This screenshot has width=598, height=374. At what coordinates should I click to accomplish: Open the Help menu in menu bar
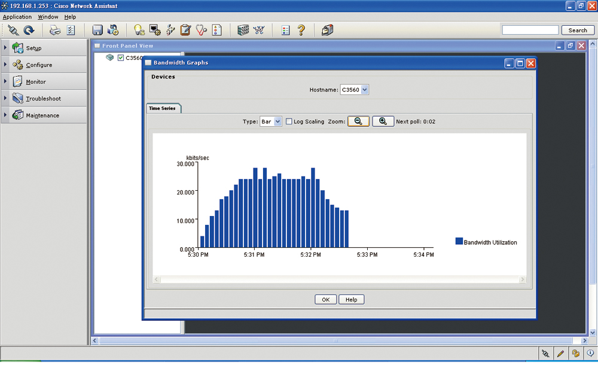[x=70, y=17]
